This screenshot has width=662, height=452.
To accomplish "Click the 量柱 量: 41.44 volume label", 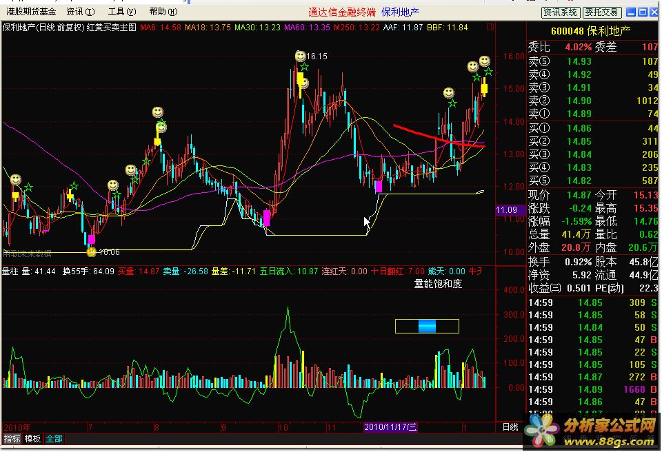I will point(29,271).
